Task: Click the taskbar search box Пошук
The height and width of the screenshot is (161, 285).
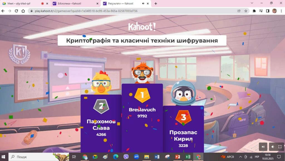Action: [39, 157]
